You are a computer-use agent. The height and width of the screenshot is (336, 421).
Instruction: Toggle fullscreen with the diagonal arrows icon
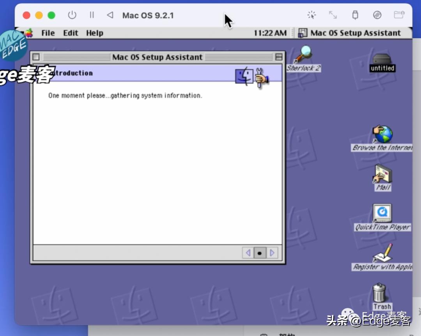coord(333,15)
